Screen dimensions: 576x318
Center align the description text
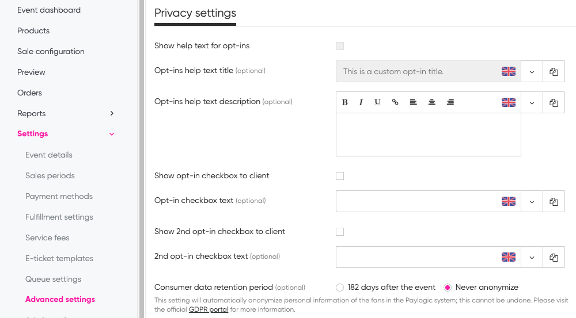pos(431,102)
